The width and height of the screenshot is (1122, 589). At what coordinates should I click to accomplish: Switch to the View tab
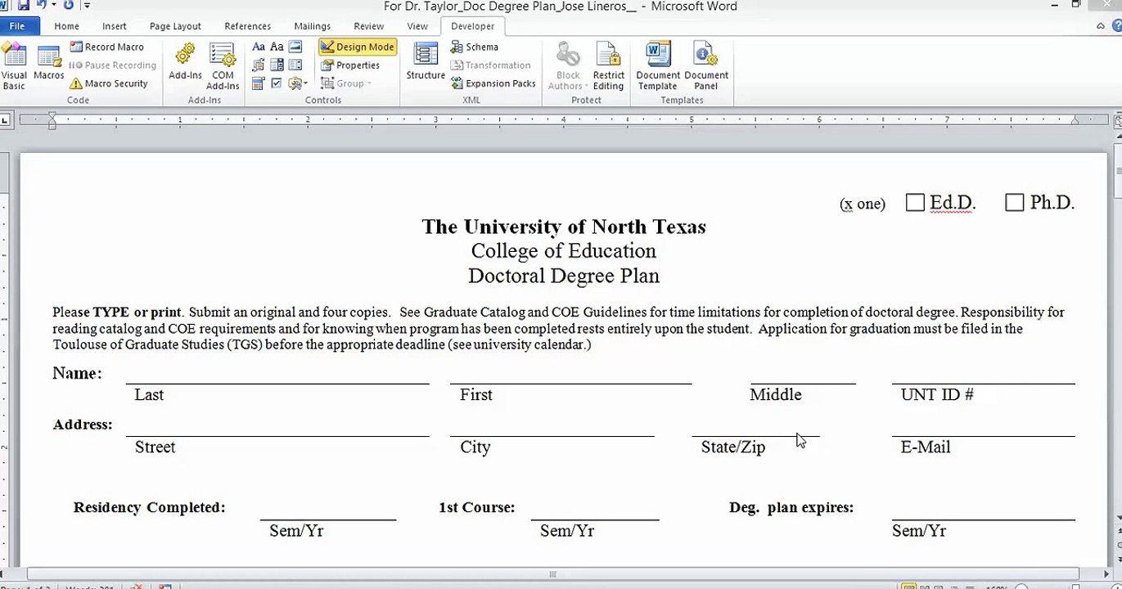coord(417,26)
